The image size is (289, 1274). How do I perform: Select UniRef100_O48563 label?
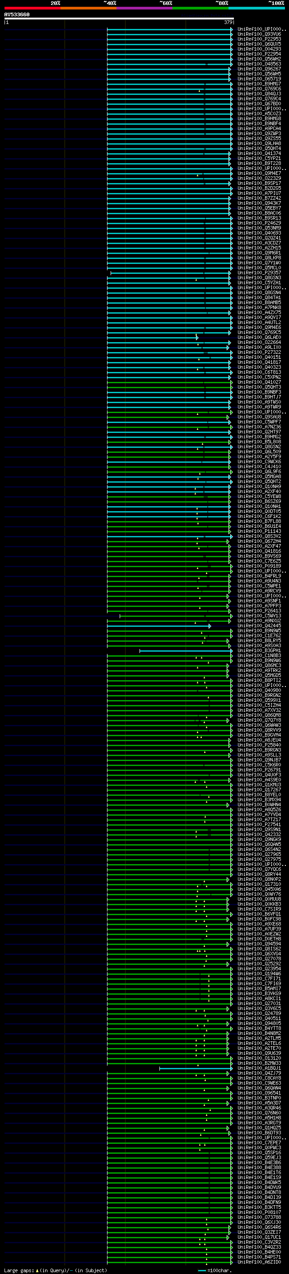259,64
